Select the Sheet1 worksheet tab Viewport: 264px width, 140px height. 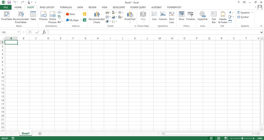tap(26, 133)
